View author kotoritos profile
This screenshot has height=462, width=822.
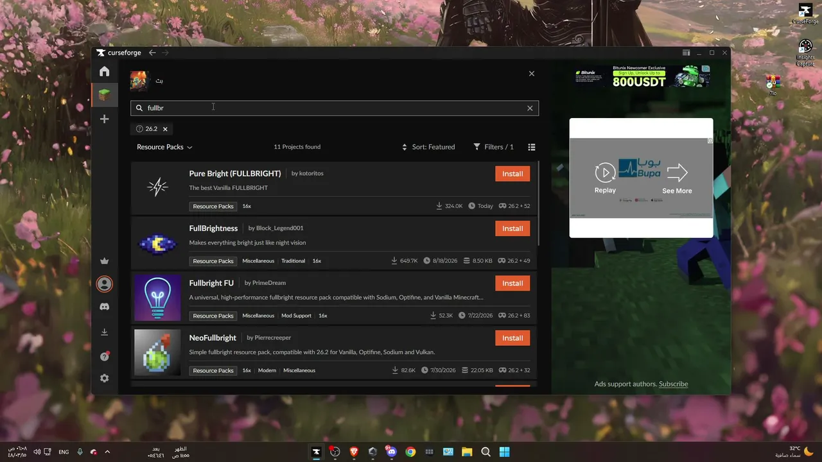pos(311,174)
